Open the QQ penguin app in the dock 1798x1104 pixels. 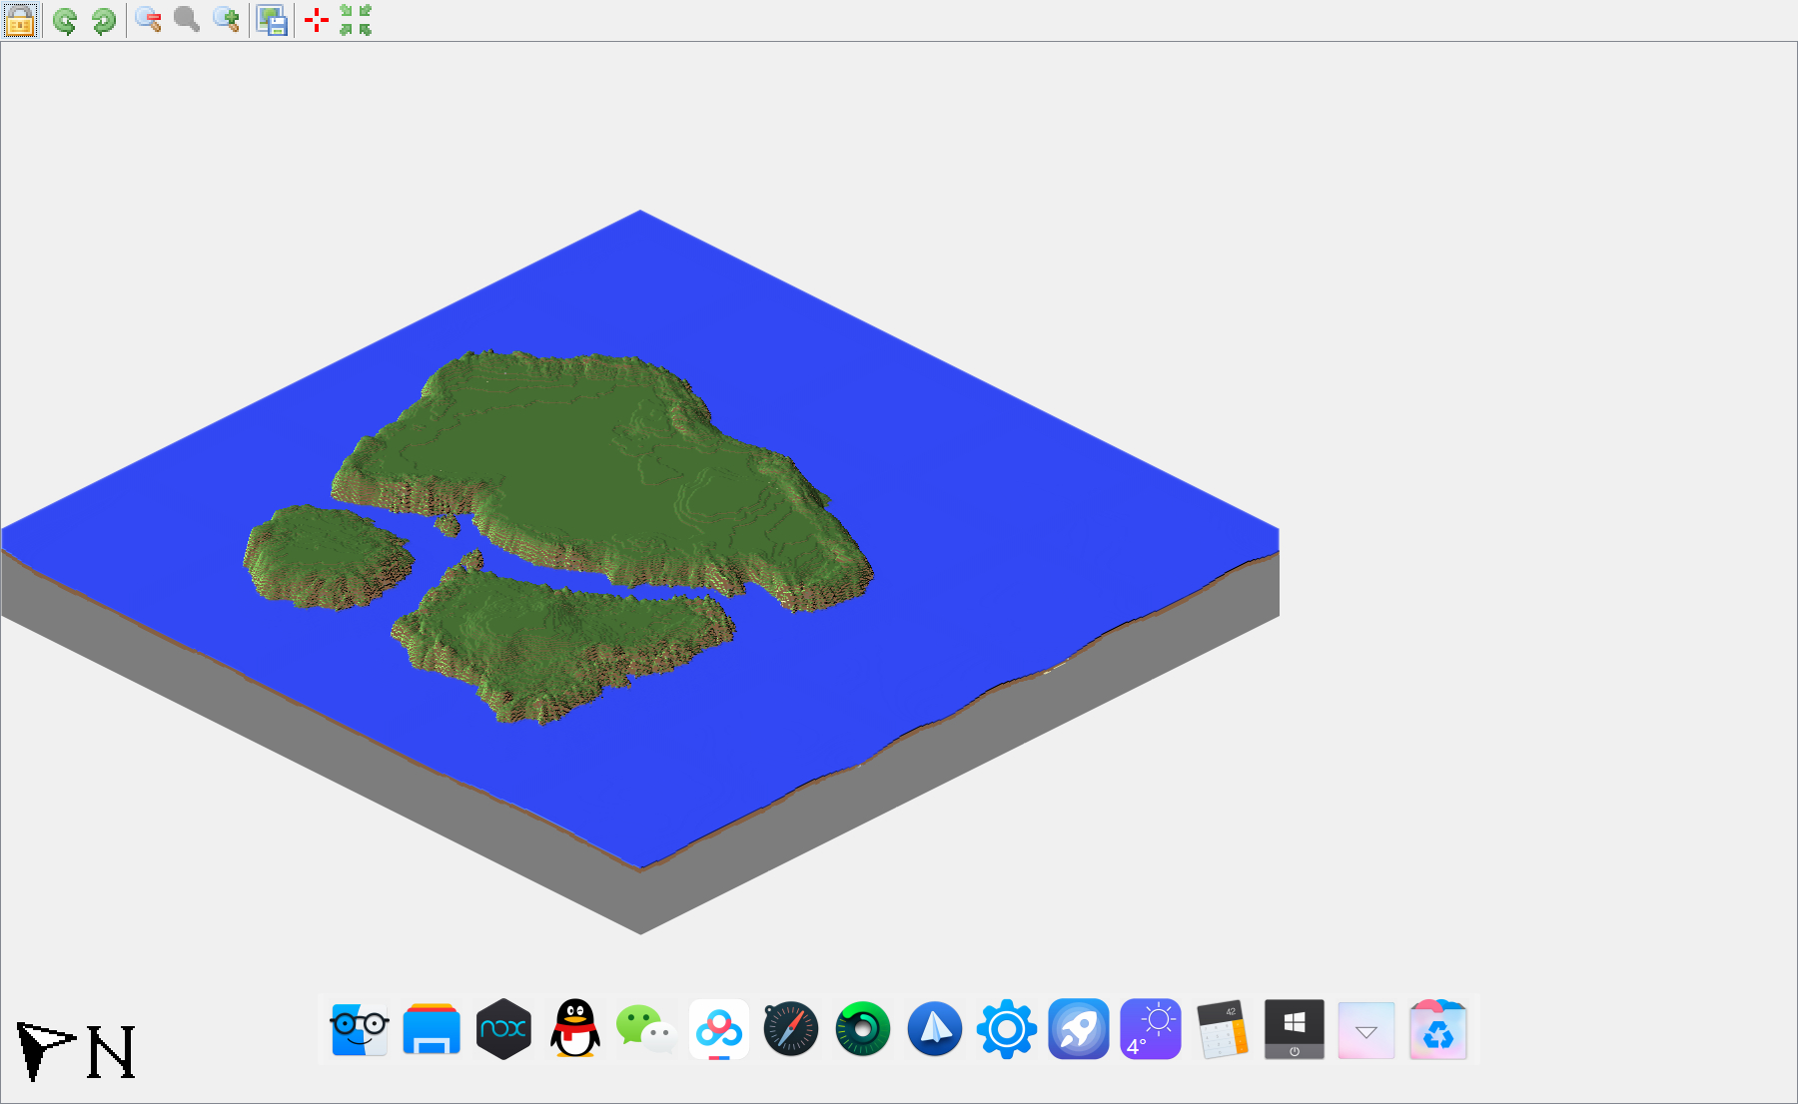pos(575,1029)
